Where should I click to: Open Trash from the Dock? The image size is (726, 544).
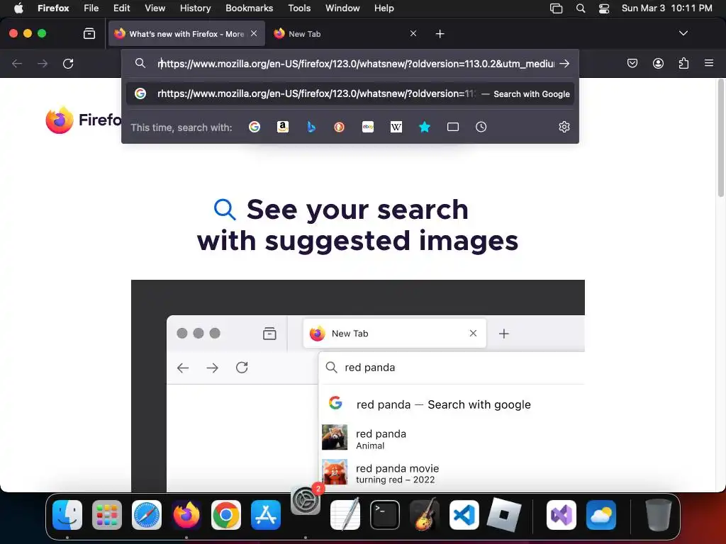658,514
